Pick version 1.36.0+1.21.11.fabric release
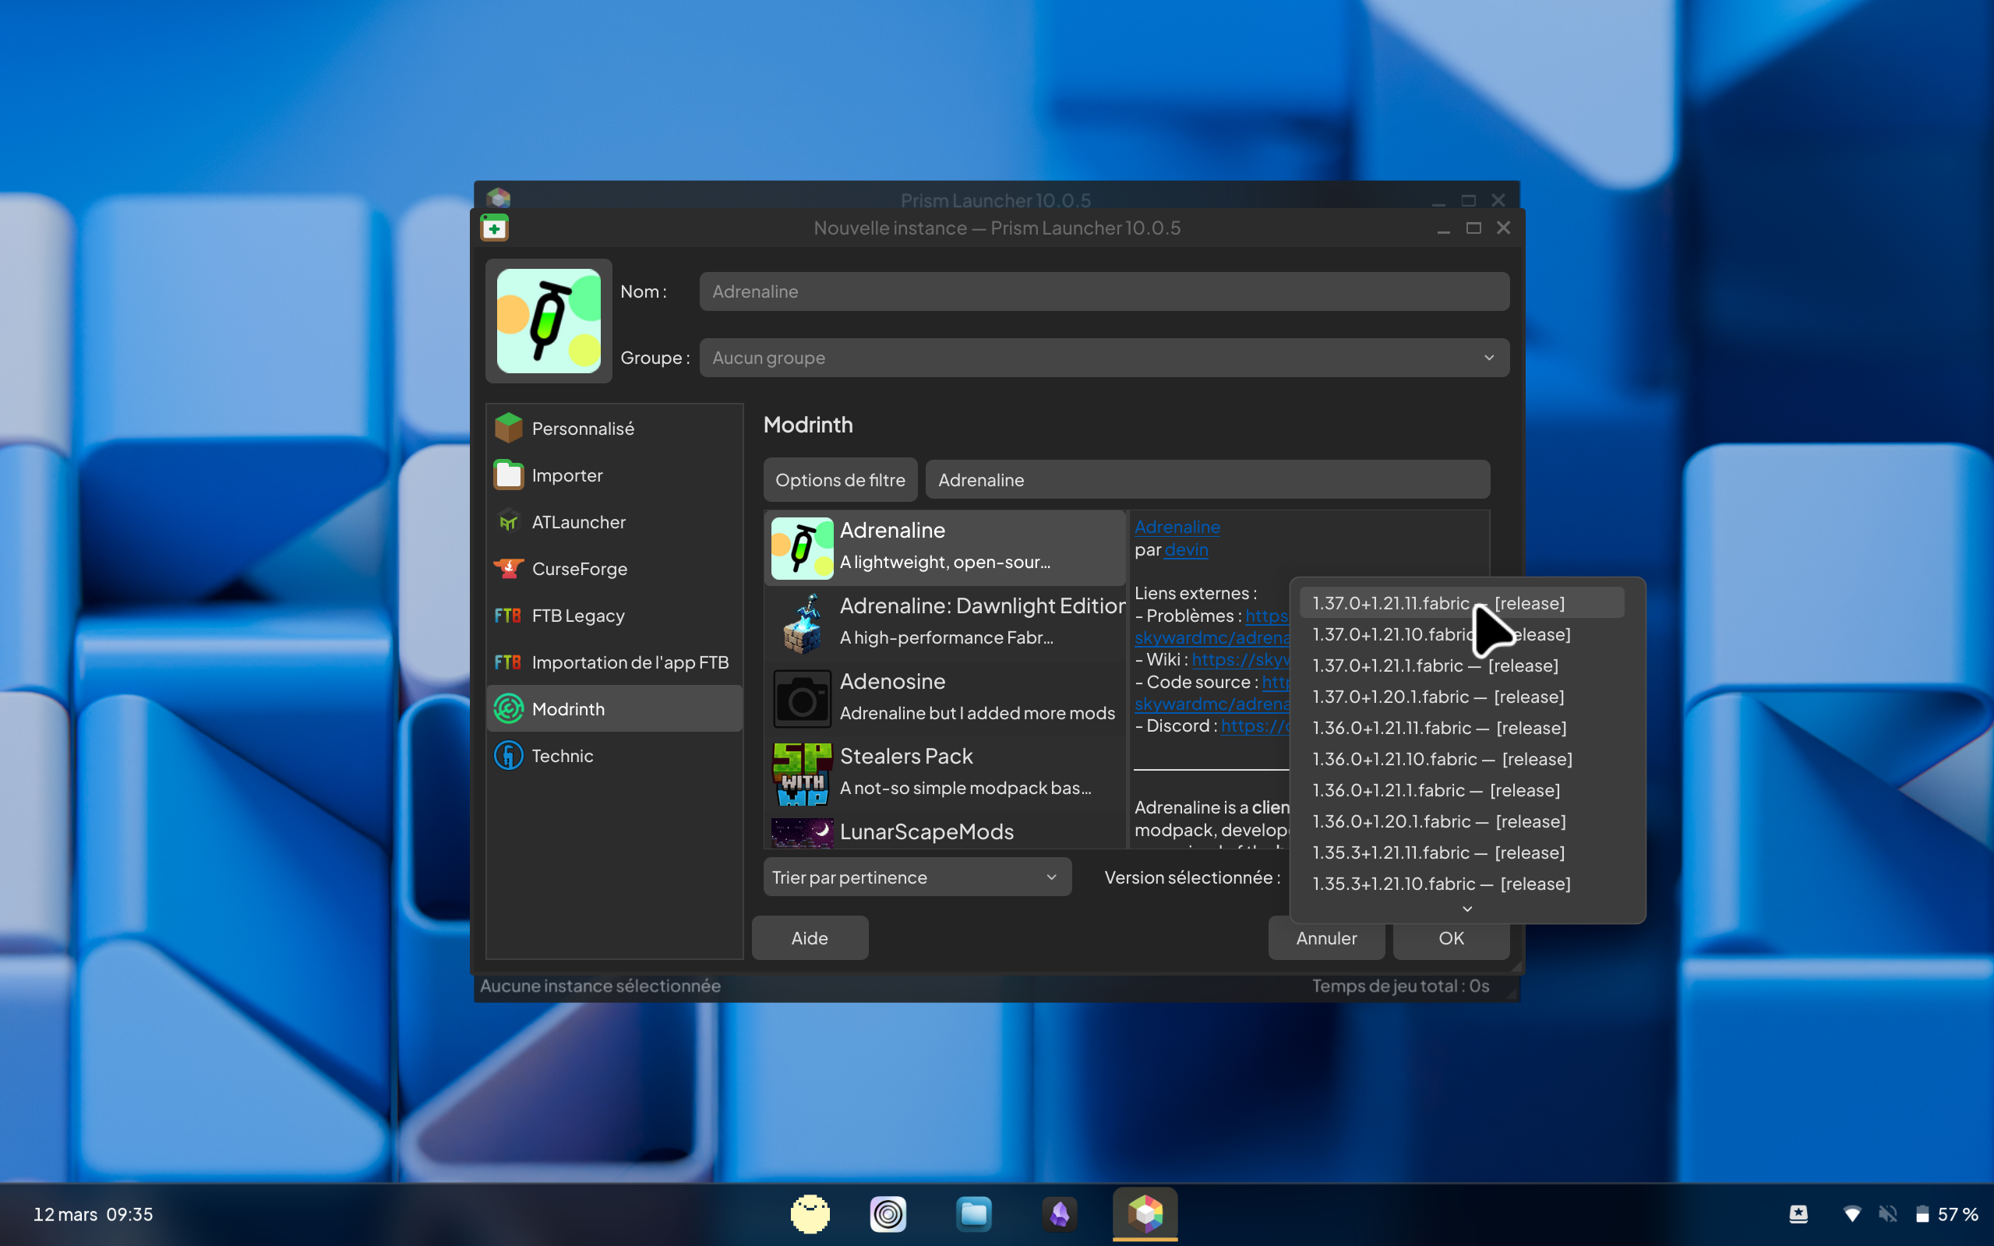The height and width of the screenshot is (1246, 1994). 1461,728
